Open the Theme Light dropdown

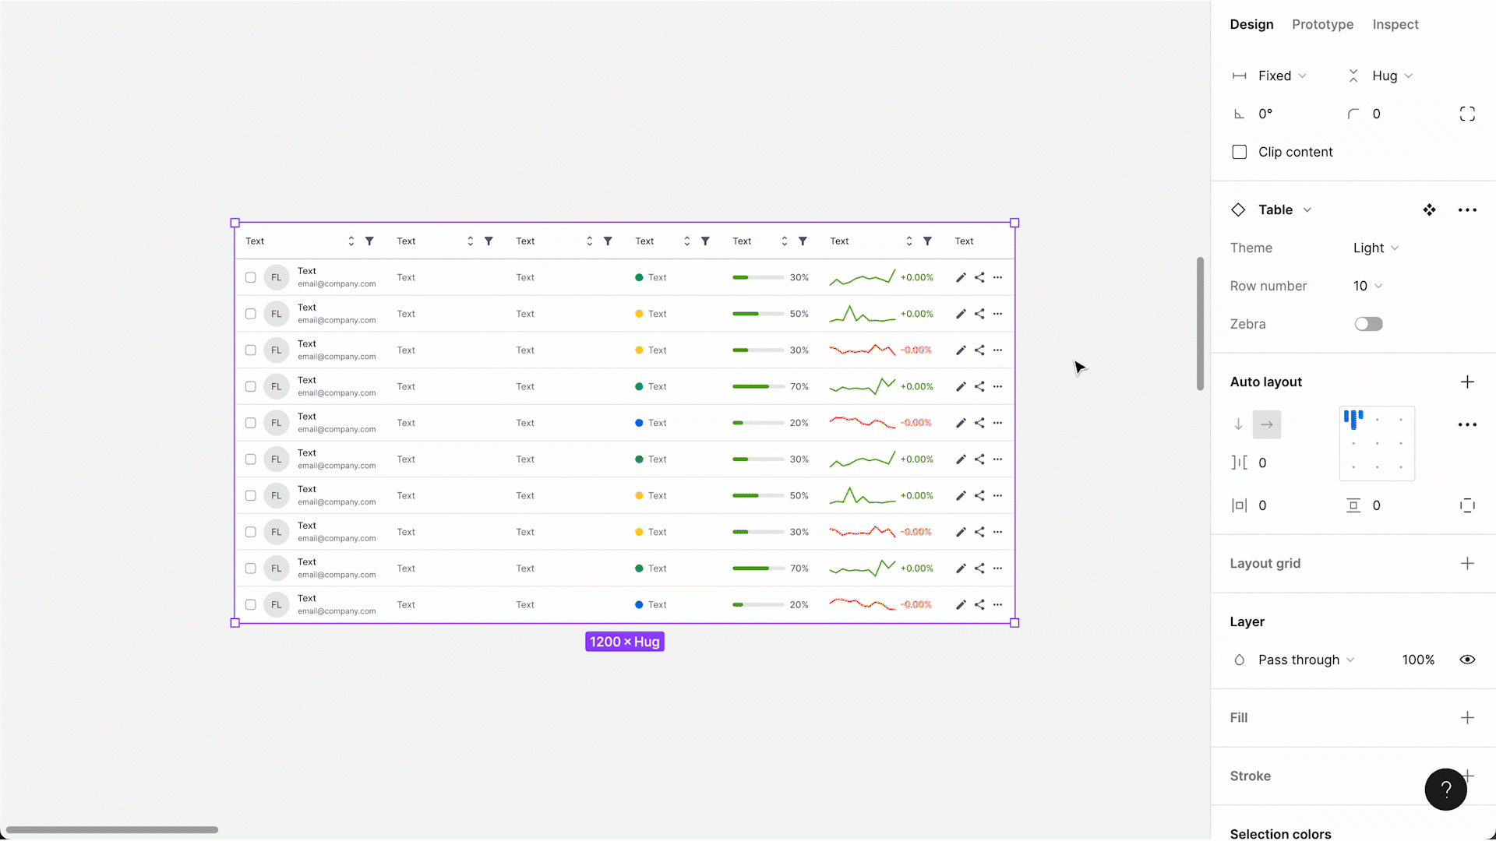pyautogui.click(x=1375, y=248)
